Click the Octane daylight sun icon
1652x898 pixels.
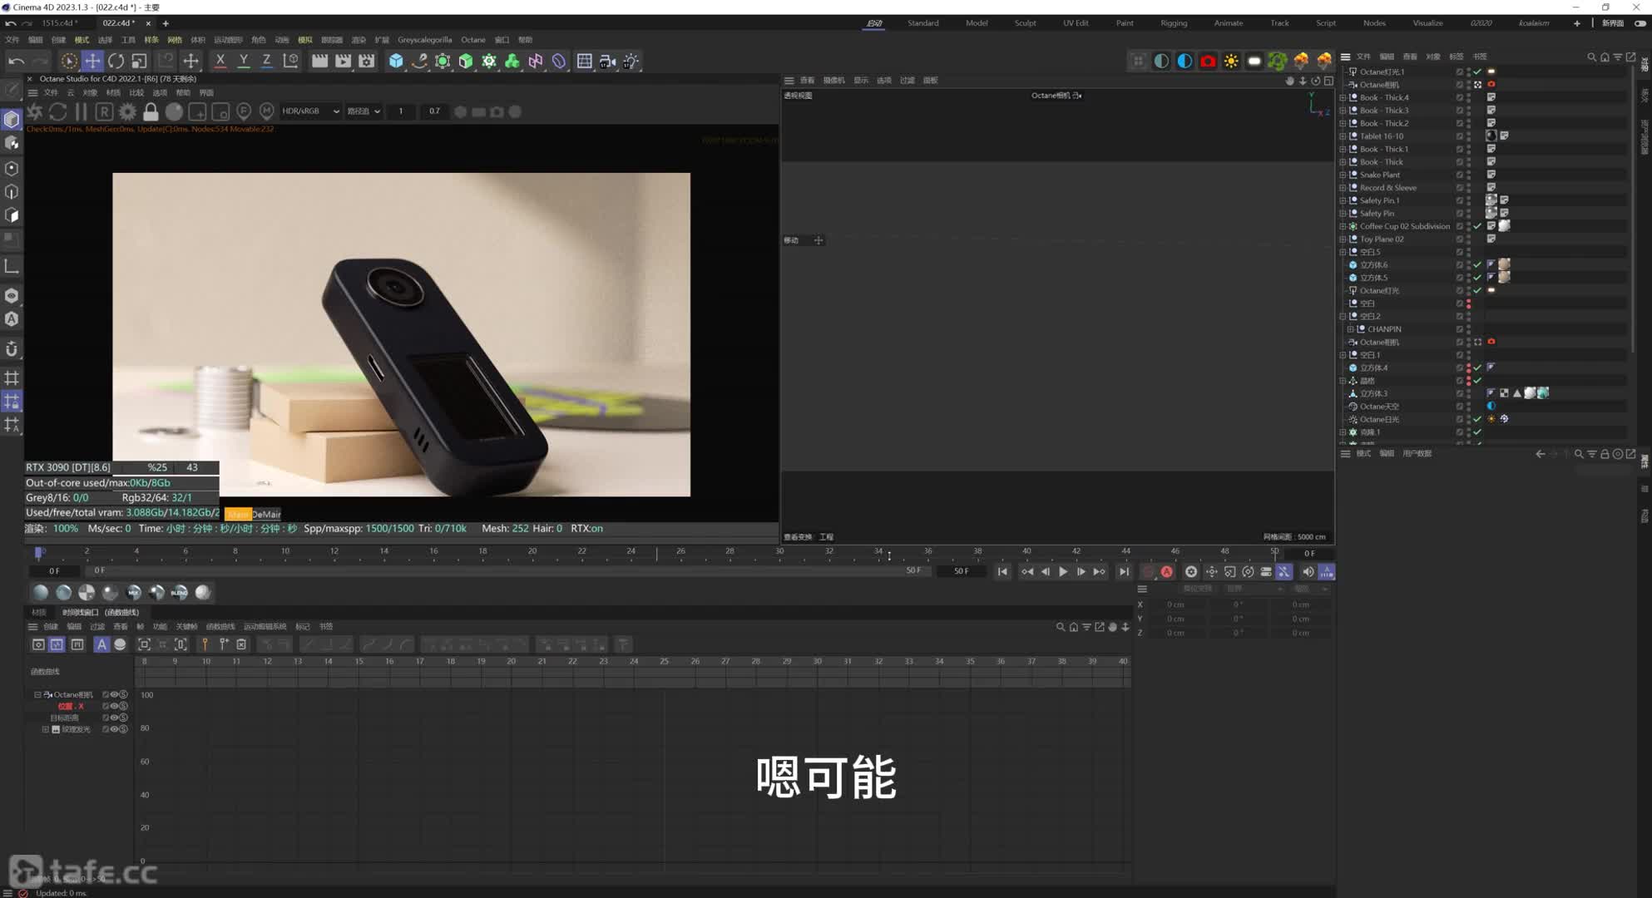(1231, 61)
